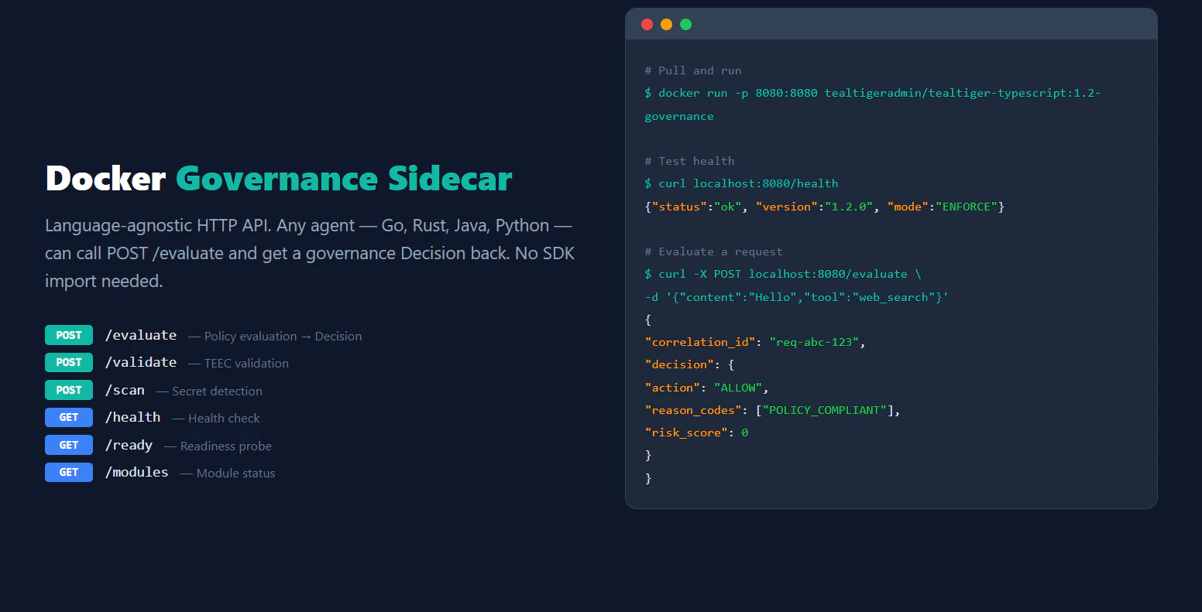Click the 'Docker Governance Sidecar' heading

click(x=279, y=178)
